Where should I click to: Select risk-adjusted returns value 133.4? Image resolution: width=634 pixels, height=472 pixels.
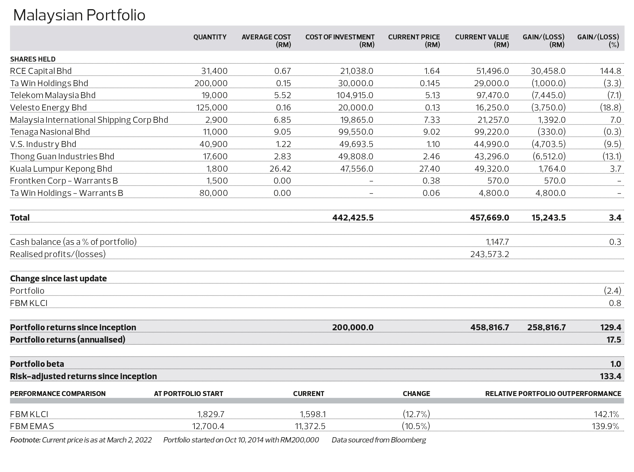611,376
